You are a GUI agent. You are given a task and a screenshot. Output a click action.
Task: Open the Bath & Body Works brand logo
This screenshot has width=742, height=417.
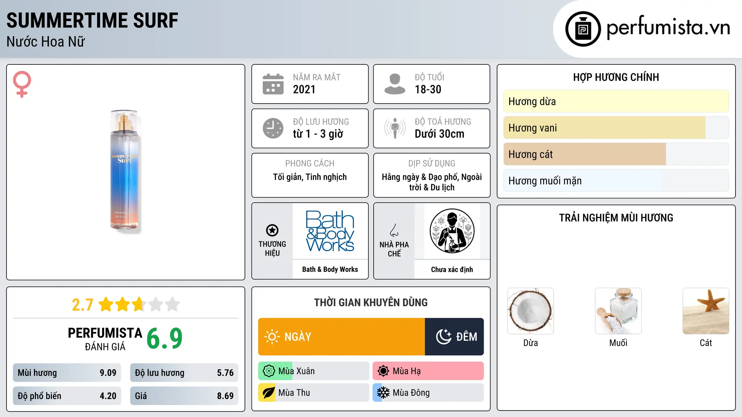coord(330,231)
